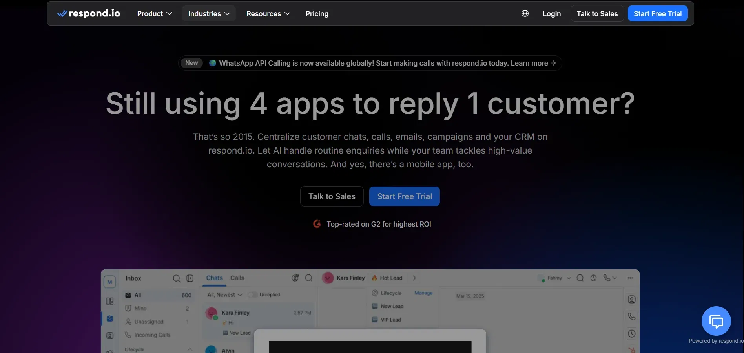744x353 pixels.
Task: Select the Inbox messages icon in left rail
Action: 110,318
